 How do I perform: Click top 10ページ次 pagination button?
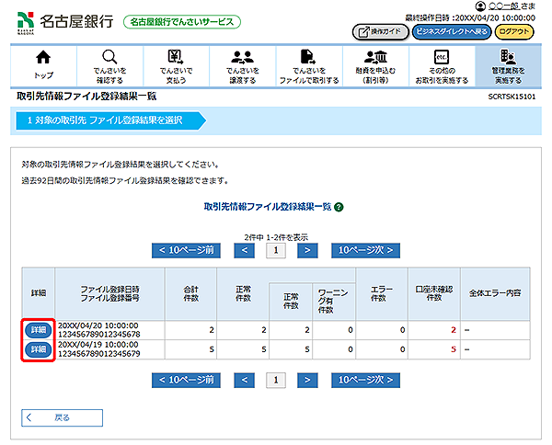pos(366,249)
